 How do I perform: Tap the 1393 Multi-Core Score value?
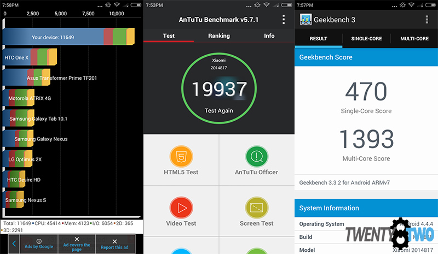[366, 139]
